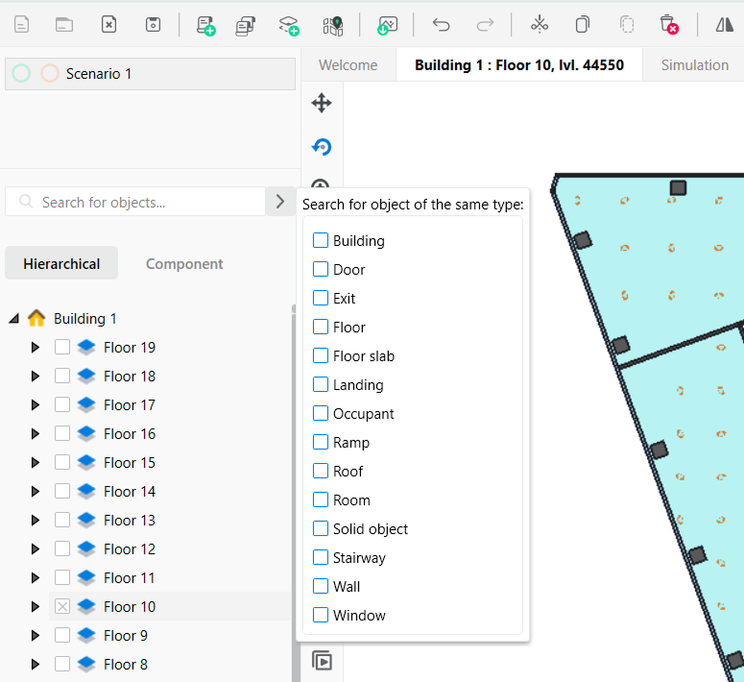Click the Save toolbar icon
Image resolution: width=744 pixels, height=682 pixels.
click(x=153, y=24)
